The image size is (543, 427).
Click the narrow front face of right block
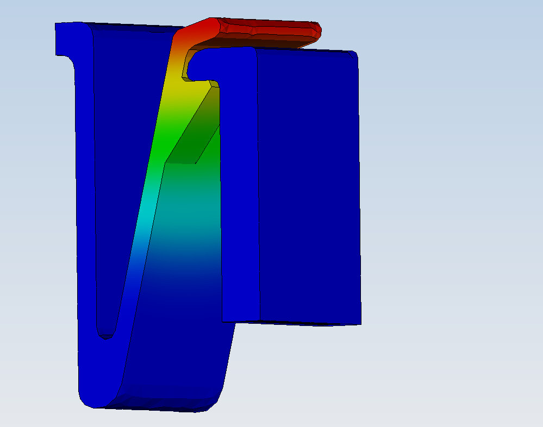click(240, 190)
